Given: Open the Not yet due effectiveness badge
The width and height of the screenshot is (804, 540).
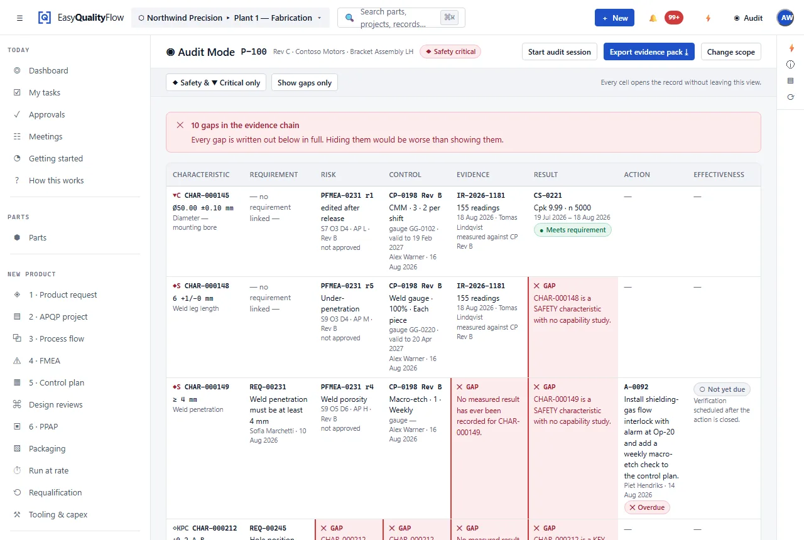Looking at the screenshot, I should point(722,389).
